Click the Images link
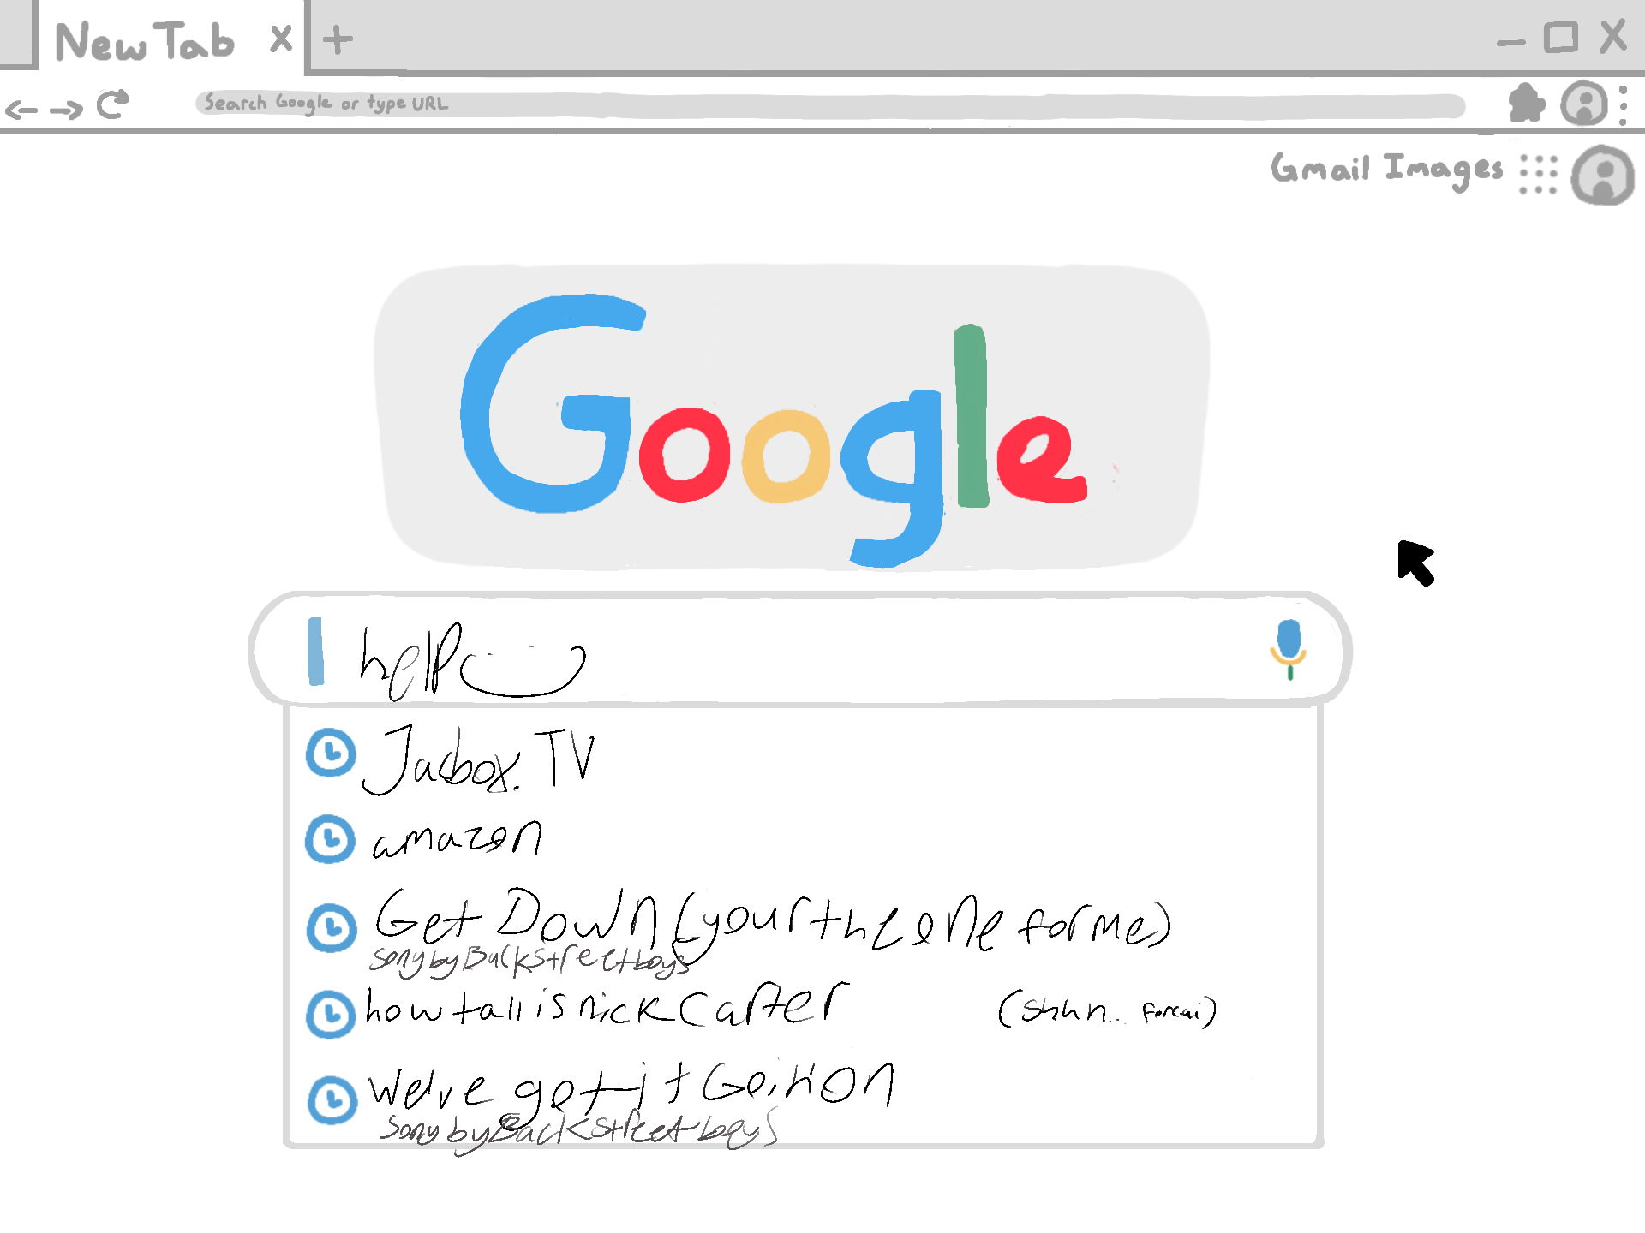Image resolution: width=1645 pixels, height=1233 pixels. (x=1444, y=170)
